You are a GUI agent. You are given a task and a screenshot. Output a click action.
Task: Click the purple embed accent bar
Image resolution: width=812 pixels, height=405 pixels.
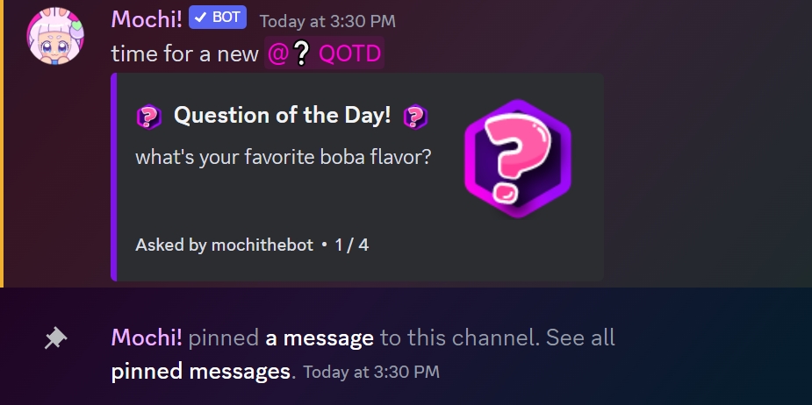tap(114, 176)
